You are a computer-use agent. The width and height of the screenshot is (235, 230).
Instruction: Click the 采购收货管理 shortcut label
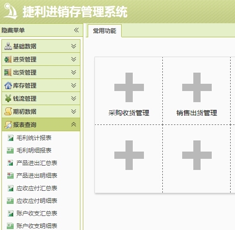(129, 113)
